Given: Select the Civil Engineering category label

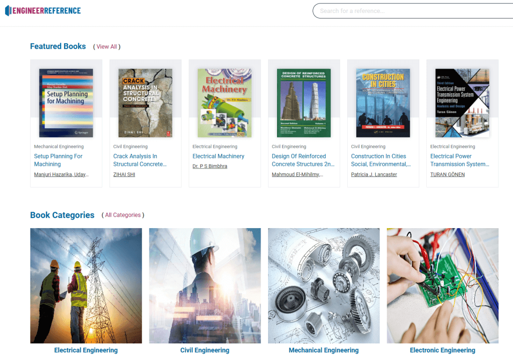Looking at the screenshot, I should 204,350.
